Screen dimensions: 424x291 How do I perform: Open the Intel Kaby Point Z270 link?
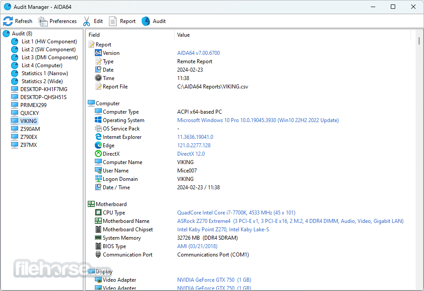(223, 230)
